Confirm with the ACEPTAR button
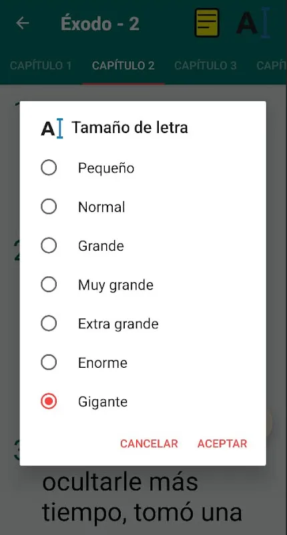 tap(222, 443)
